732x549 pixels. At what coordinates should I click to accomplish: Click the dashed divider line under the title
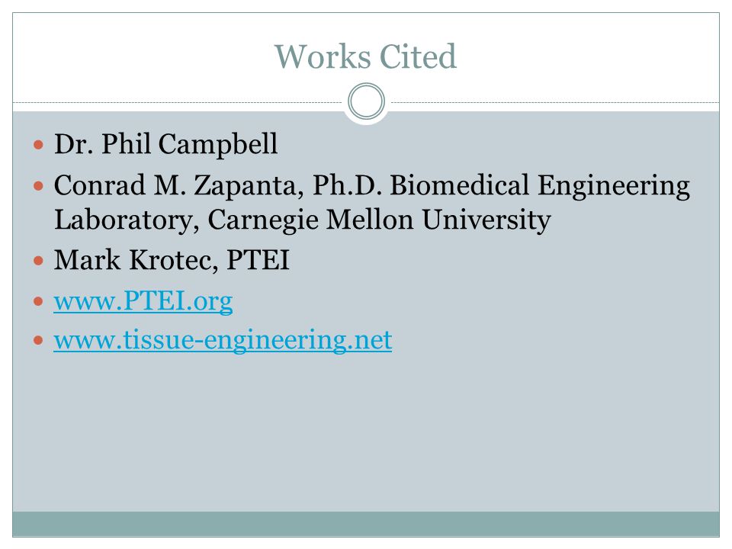click(178, 102)
